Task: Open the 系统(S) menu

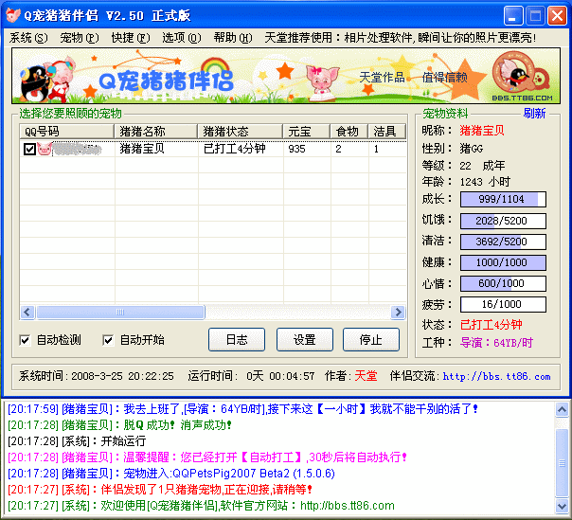Action: (x=28, y=38)
